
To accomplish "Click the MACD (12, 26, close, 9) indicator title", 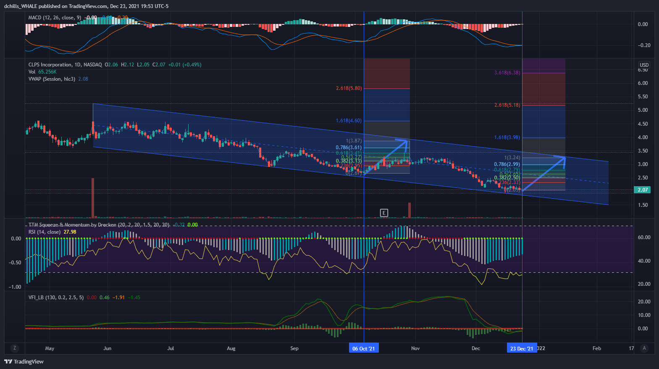I will click(55, 18).
